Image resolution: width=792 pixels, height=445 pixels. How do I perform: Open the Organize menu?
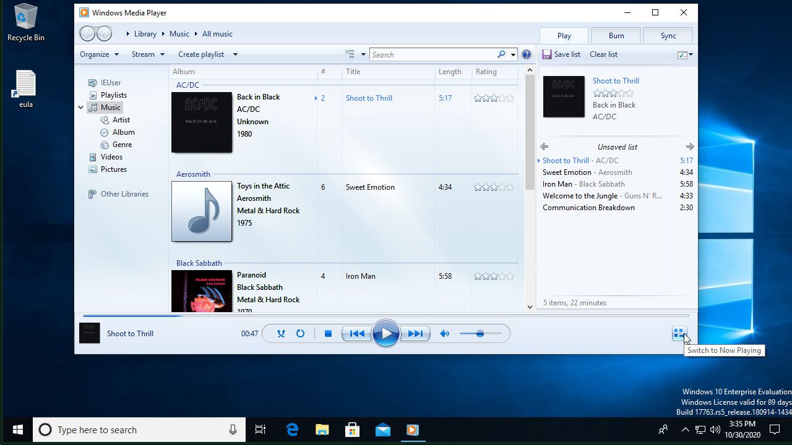99,54
